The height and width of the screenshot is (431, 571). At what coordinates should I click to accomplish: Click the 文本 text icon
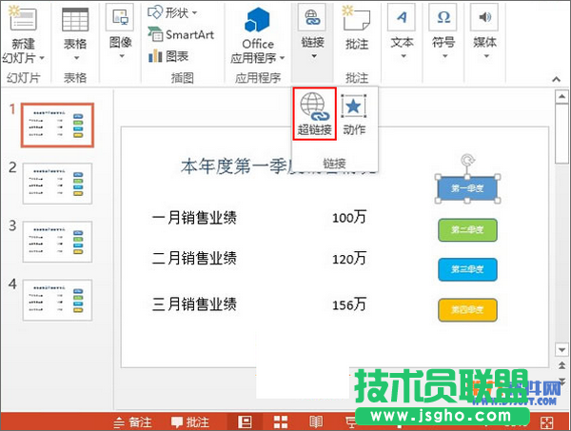(402, 17)
